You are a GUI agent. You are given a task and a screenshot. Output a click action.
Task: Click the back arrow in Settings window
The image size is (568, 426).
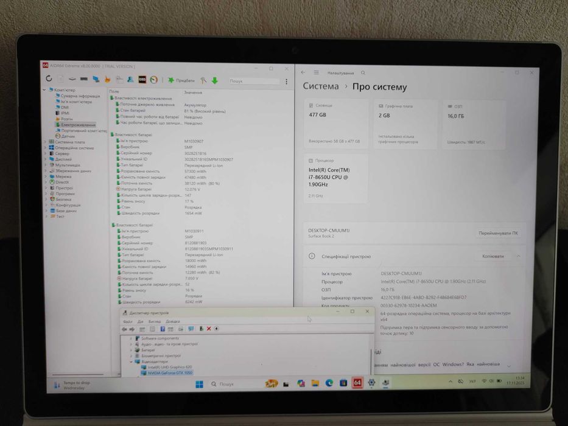coord(303,72)
